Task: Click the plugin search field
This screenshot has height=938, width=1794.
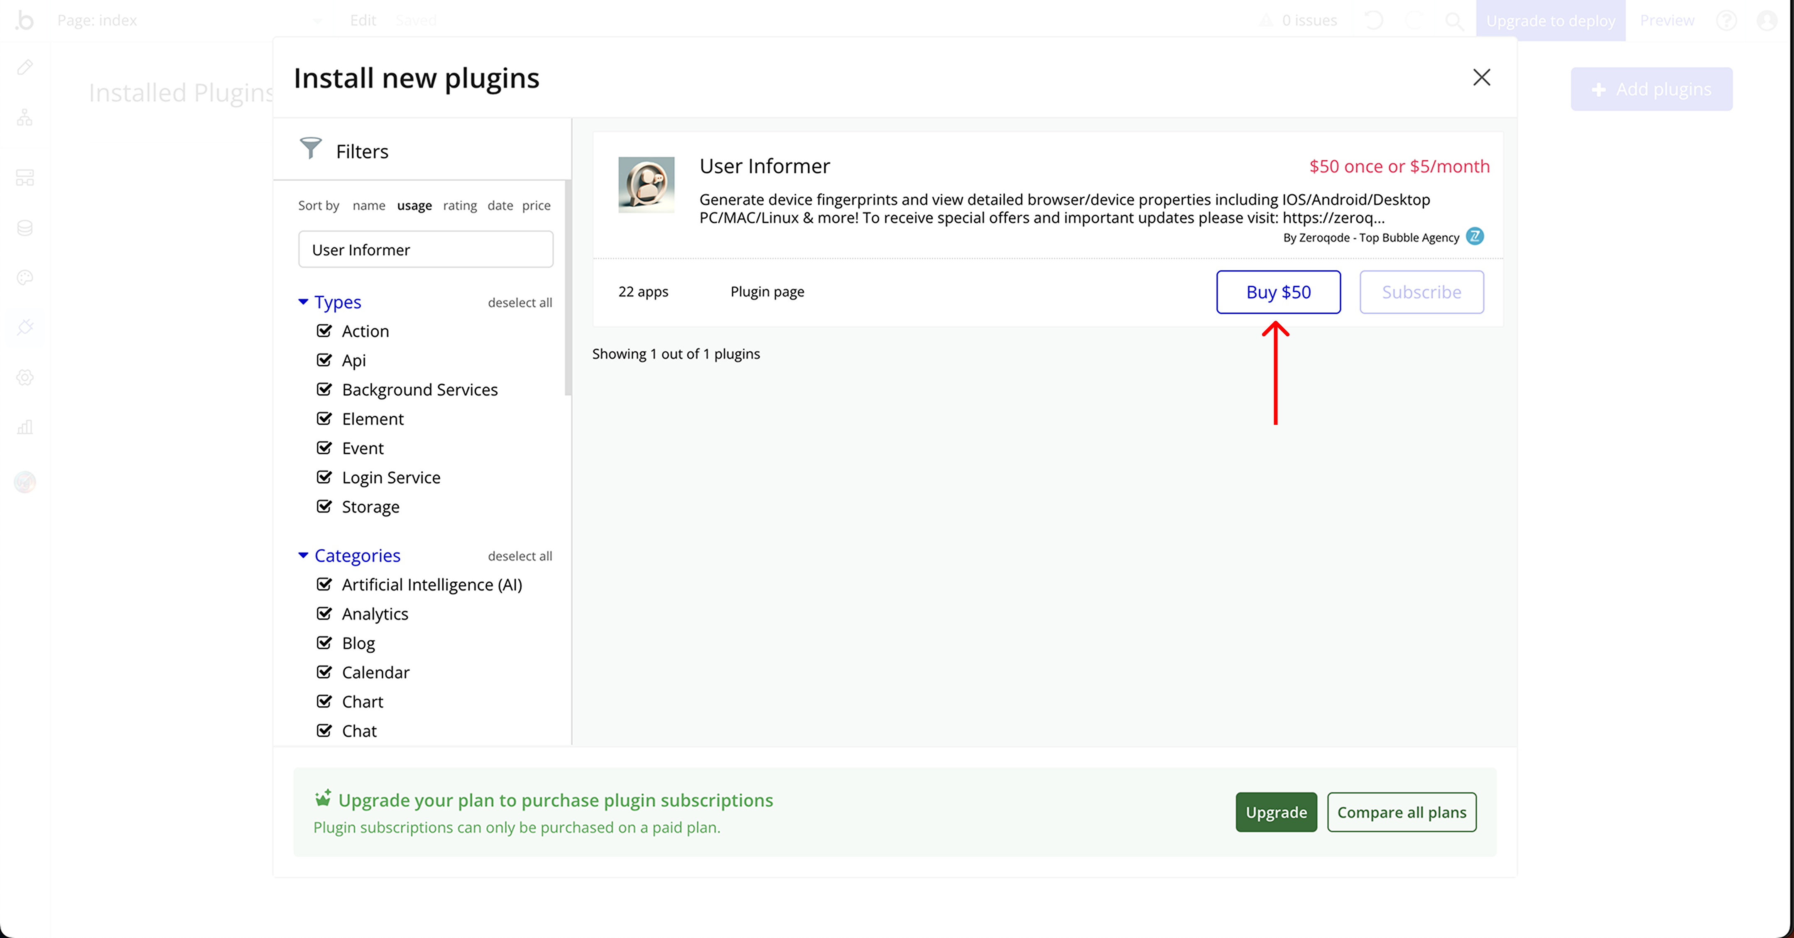Action: click(x=426, y=249)
